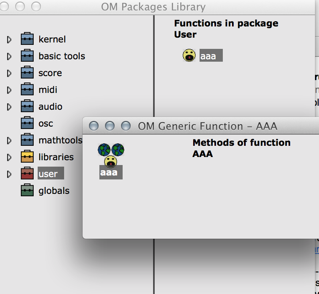Click the score package briefcase icon
The height and width of the screenshot is (294, 319).
27,72
